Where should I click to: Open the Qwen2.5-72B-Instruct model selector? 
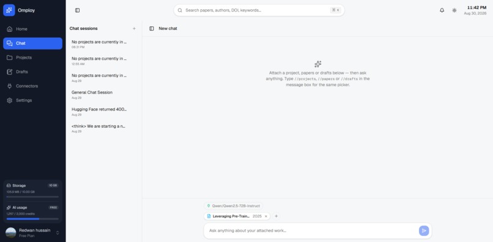pyautogui.click(x=233, y=206)
